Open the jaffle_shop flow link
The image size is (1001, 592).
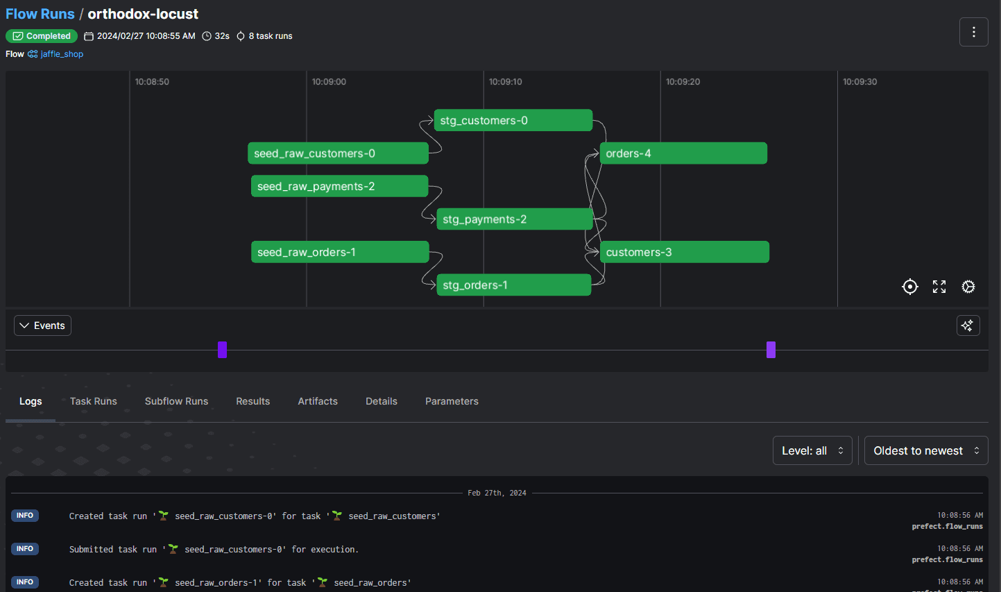(62, 54)
